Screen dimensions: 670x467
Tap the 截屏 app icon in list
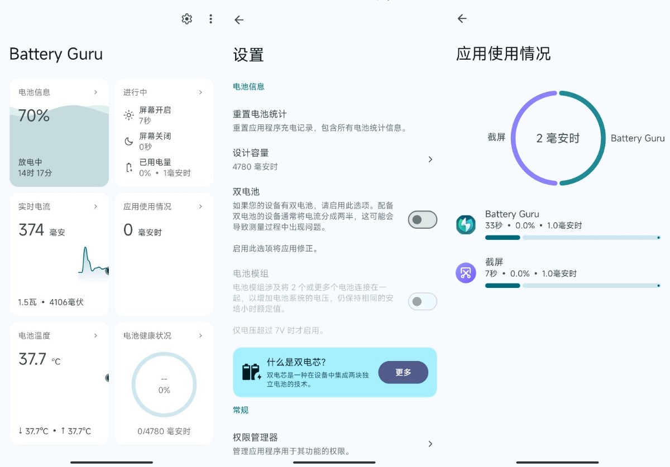point(466,273)
